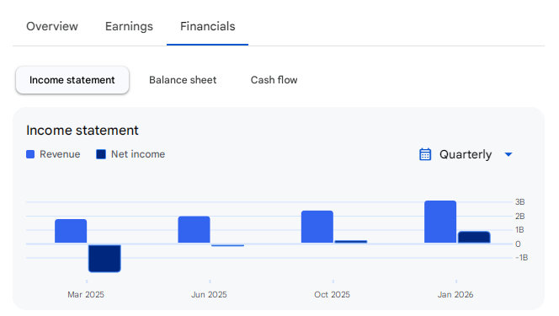Click the calendar icon next to Quarterly
559x316 pixels.
(x=425, y=154)
